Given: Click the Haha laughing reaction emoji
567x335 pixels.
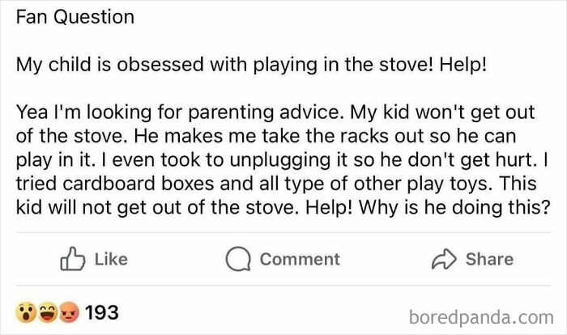Looking at the screenshot, I should 49,312.
